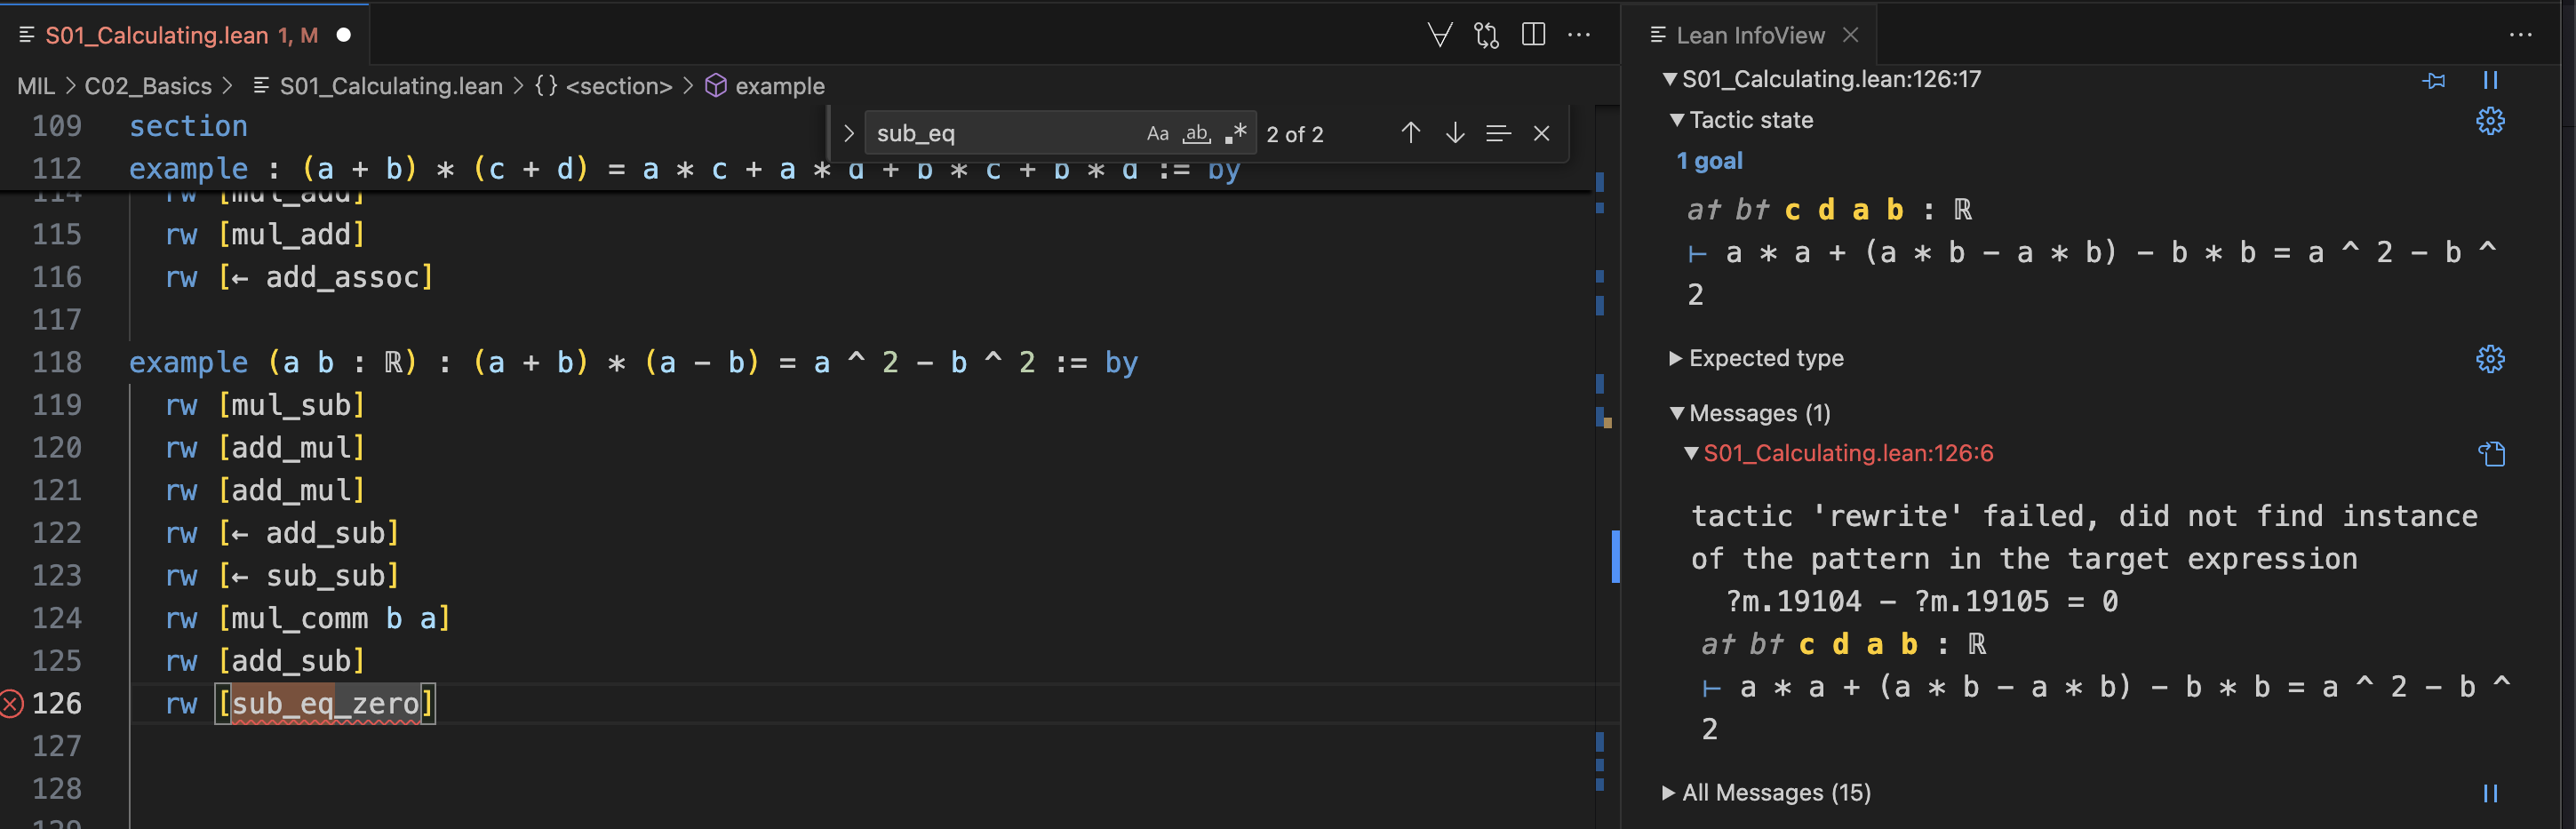Go to next find match
Image resolution: width=2576 pixels, height=829 pixels.
tap(1455, 133)
